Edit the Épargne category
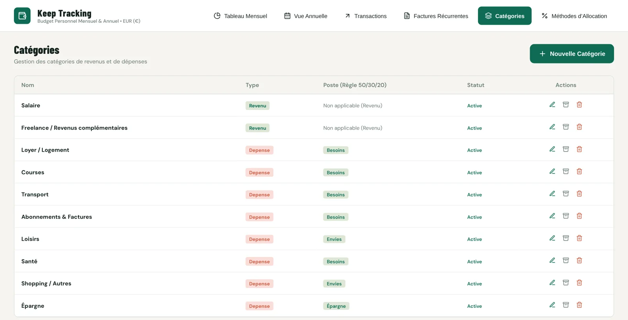 pyautogui.click(x=552, y=305)
